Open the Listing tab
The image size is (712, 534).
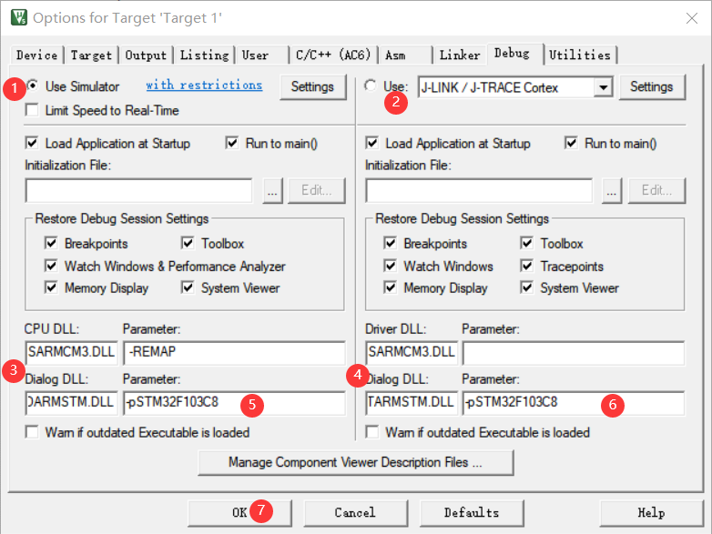(x=204, y=55)
